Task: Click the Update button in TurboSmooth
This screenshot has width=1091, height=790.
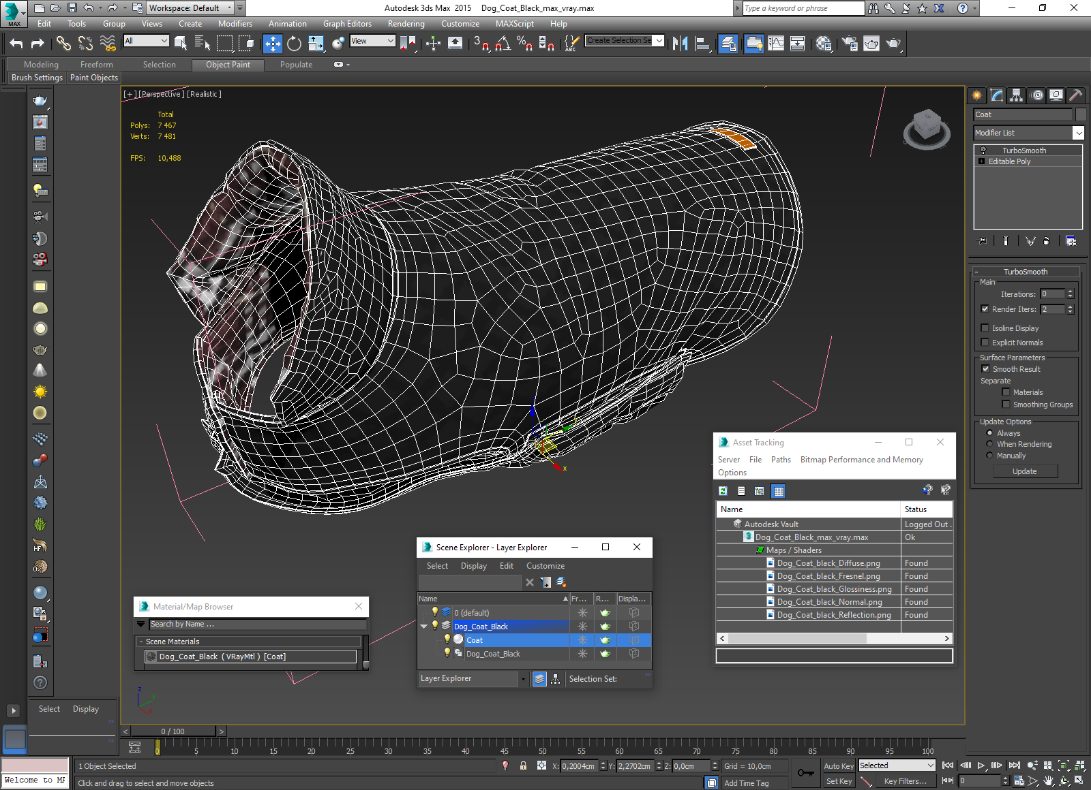Action: 1024,471
